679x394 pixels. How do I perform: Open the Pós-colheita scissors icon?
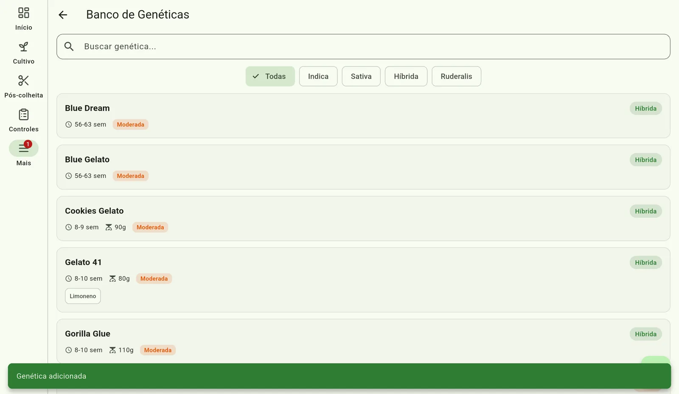coord(24,80)
